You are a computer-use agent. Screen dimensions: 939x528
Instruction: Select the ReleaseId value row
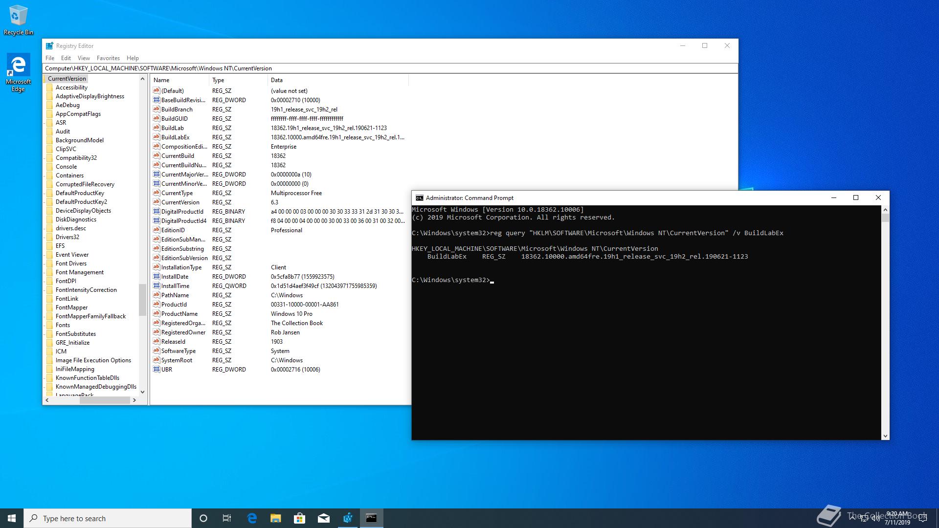click(279, 342)
